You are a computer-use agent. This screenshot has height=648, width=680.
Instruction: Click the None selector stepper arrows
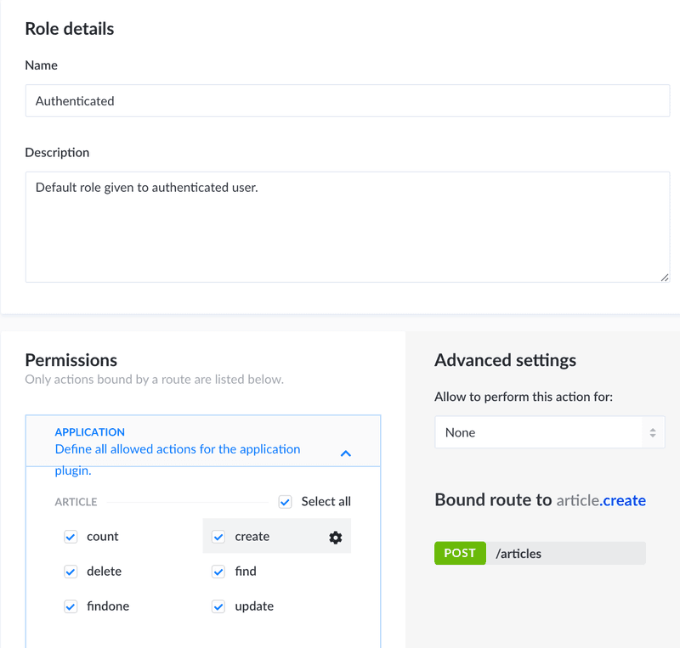click(x=653, y=432)
